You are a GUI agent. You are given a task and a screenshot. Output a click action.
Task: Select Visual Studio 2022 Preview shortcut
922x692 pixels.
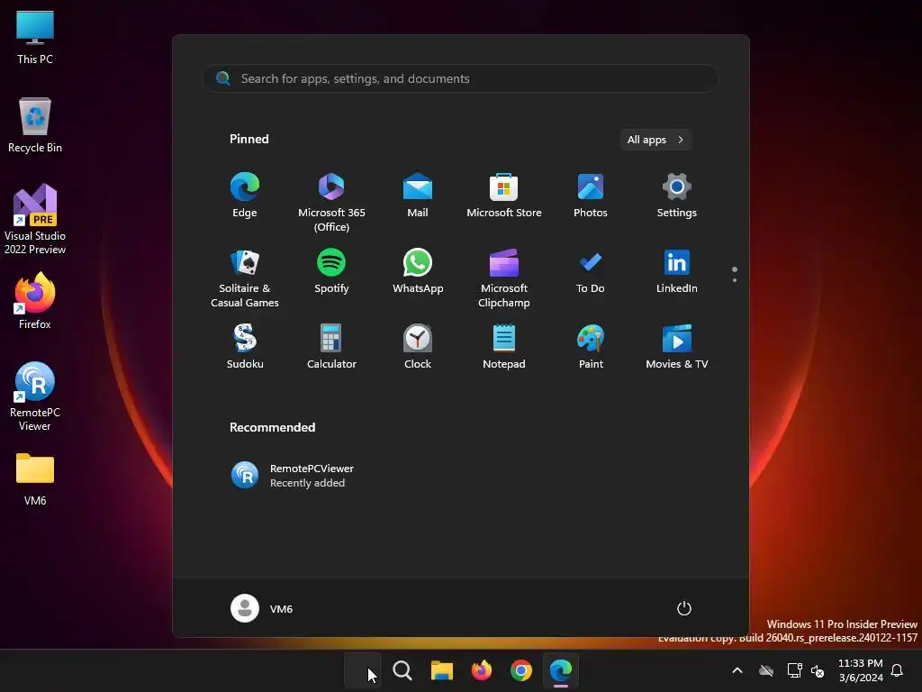pyautogui.click(x=35, y=219)
